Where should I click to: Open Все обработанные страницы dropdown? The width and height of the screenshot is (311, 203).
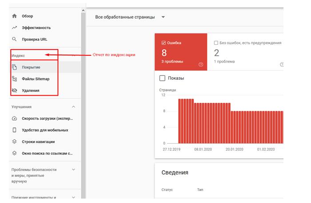163,17
